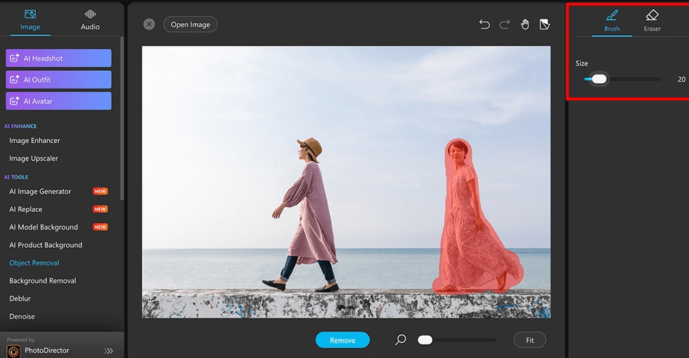Close the current image with X icon
The height and width of the screenshot is (358, 689).
click(149, 24)
